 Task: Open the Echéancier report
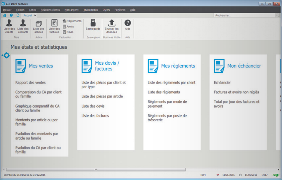[222, 83]
